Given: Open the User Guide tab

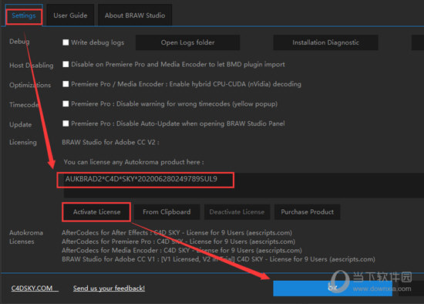Looking at the screenshot, I should coord(70,15).
